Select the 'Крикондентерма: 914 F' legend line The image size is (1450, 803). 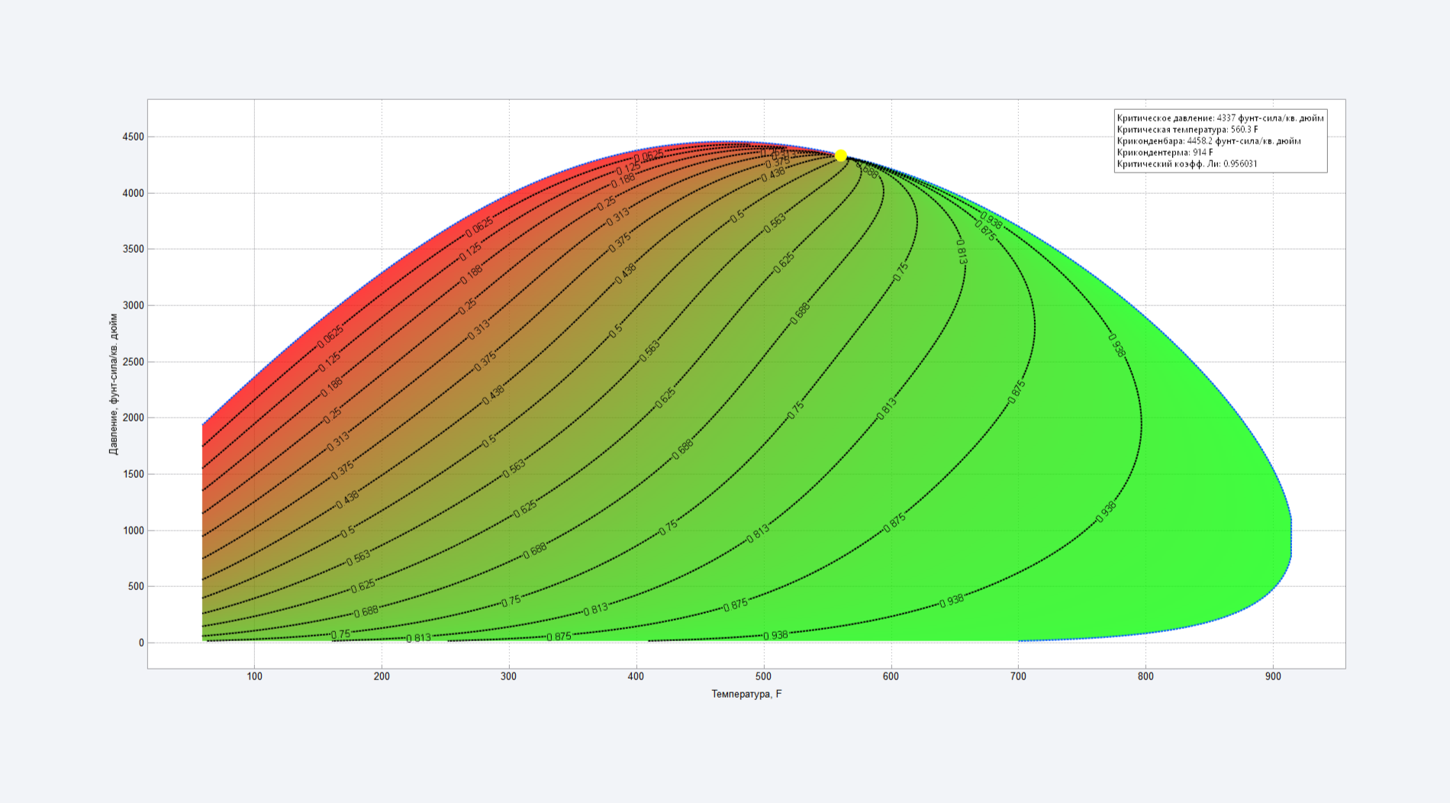[1165, 153]
